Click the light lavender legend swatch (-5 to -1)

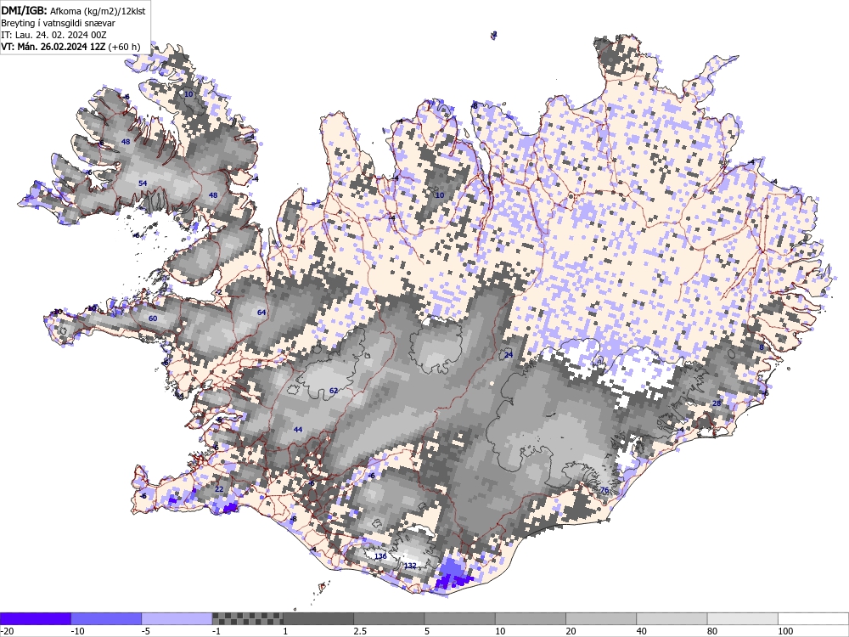click(x=177, y=618)
